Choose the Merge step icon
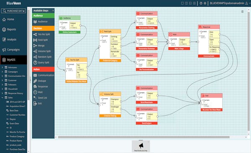This screenshot has width=251, height=153. [x=35, y=46]
